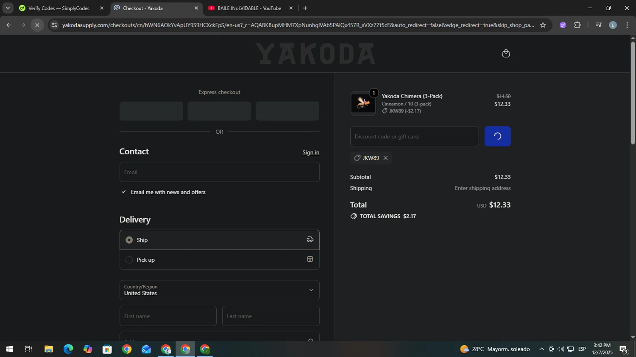Screen dimensions: 636x357
Task: Open Copilot from the taskbar
Action: coord(88,349)
